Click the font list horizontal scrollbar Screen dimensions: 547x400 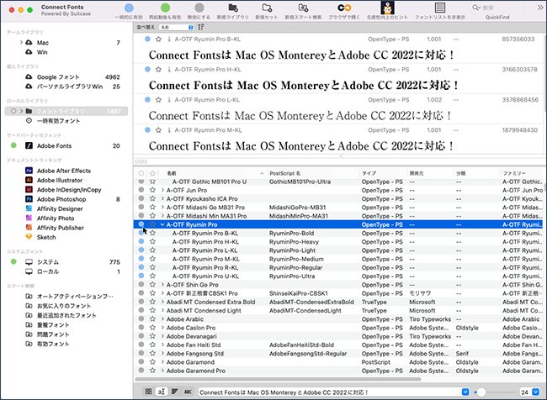pyautogui.click(x=278, y=379)
